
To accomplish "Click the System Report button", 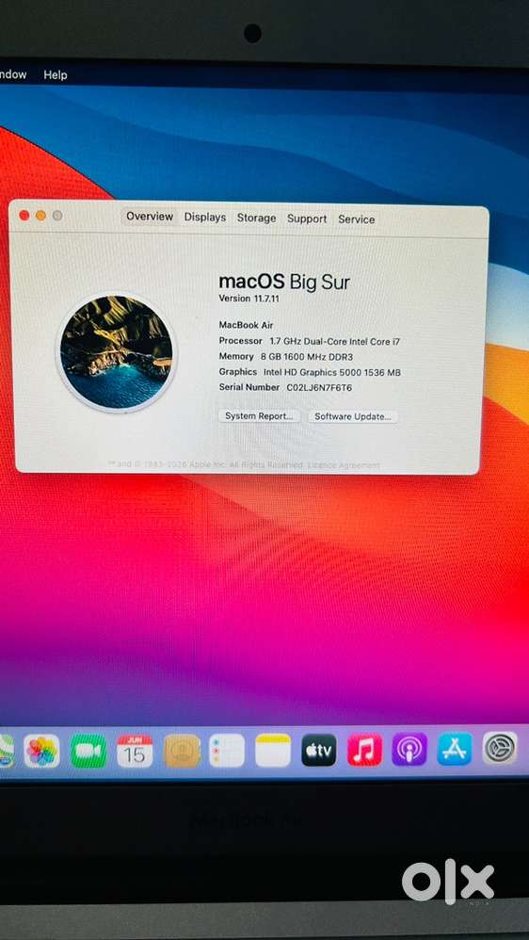I will tap(259, 416).
